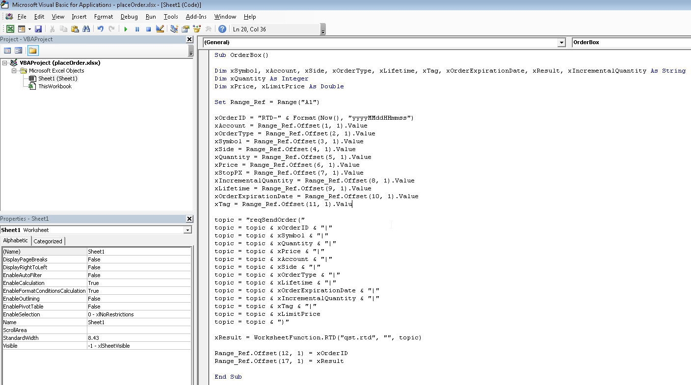The image size is (691, 385).
Task: Close the Project - VBAProject panel
Action: click(x=189, y=39)
